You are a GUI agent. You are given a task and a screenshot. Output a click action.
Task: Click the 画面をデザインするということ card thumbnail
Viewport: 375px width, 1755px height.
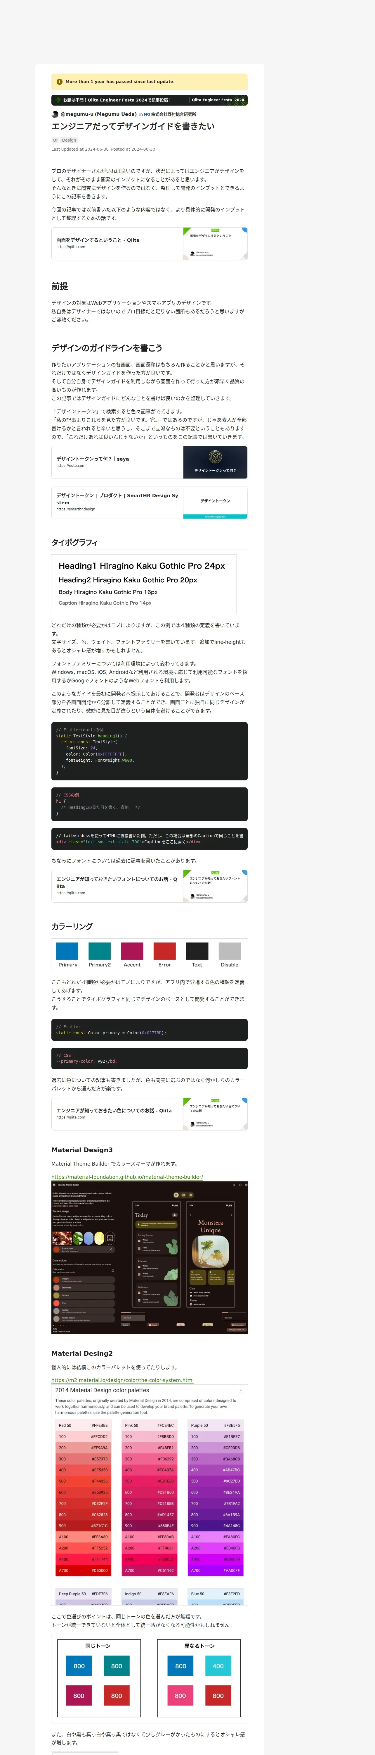click(x=215, y=243)
